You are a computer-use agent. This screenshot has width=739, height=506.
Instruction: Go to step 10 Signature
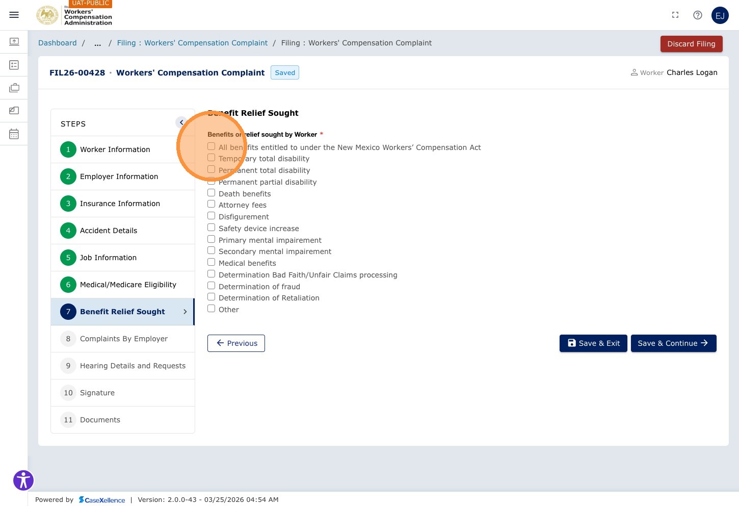(123, 393)
